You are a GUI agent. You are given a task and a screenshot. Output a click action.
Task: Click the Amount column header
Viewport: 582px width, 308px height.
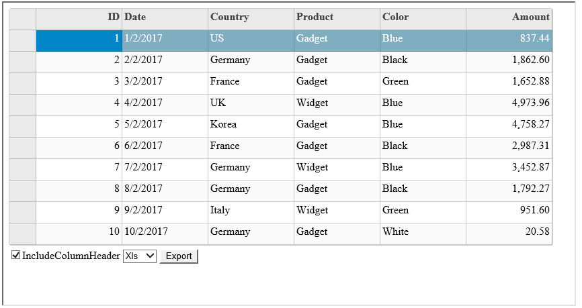[x=509, y=18]
